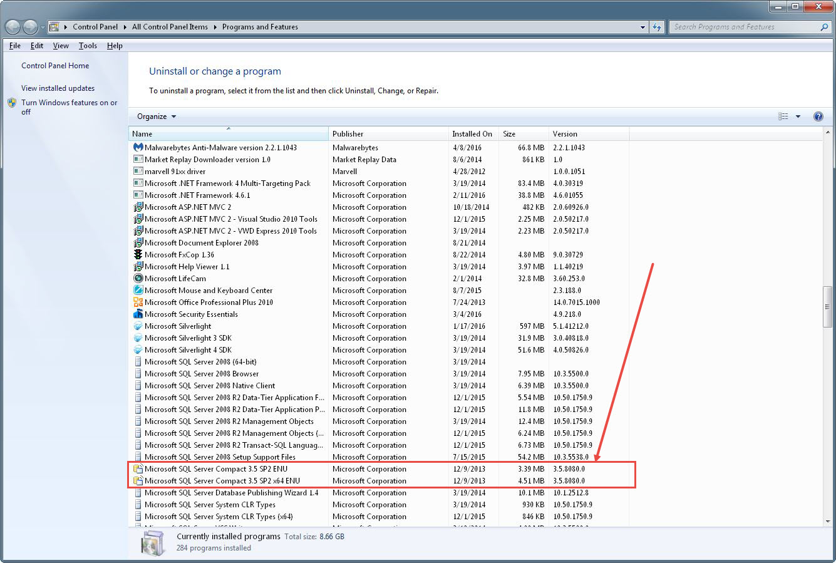Click the Microsoft FxCop 1.36 icon
Screen dimensions: 836x563
coord(138,254)
